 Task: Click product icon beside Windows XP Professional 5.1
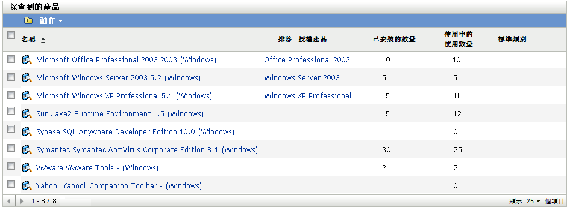(27, 96)
